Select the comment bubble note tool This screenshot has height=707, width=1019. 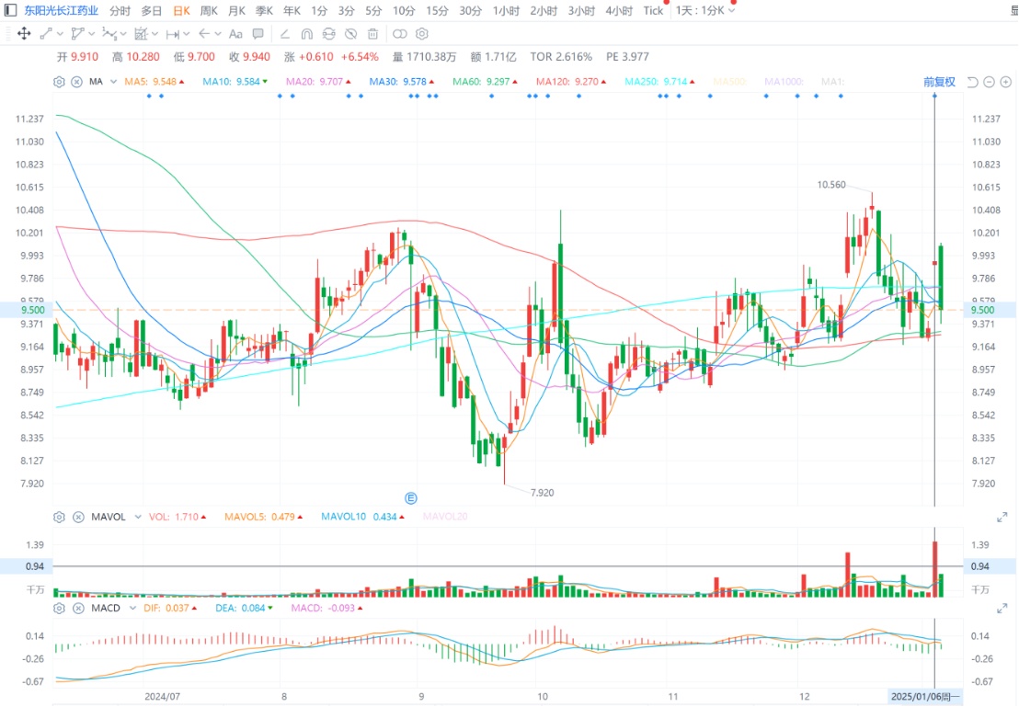tap(258, 34)
